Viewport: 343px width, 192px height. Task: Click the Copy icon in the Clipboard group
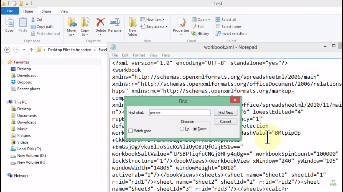coord(9,23)
